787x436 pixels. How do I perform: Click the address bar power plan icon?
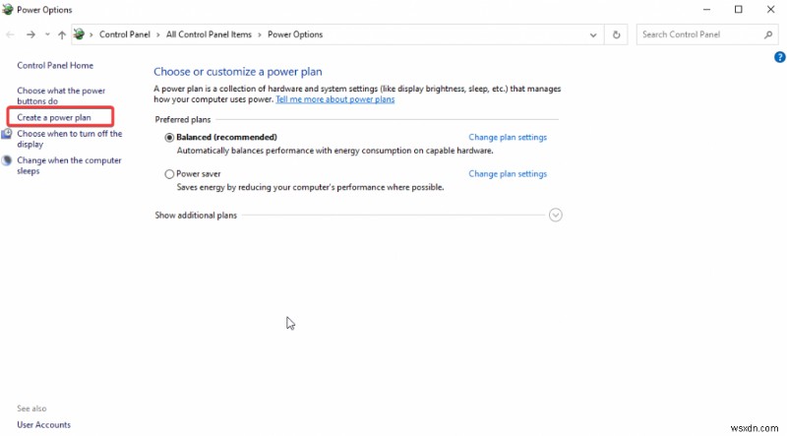click(x=80, y=34)
